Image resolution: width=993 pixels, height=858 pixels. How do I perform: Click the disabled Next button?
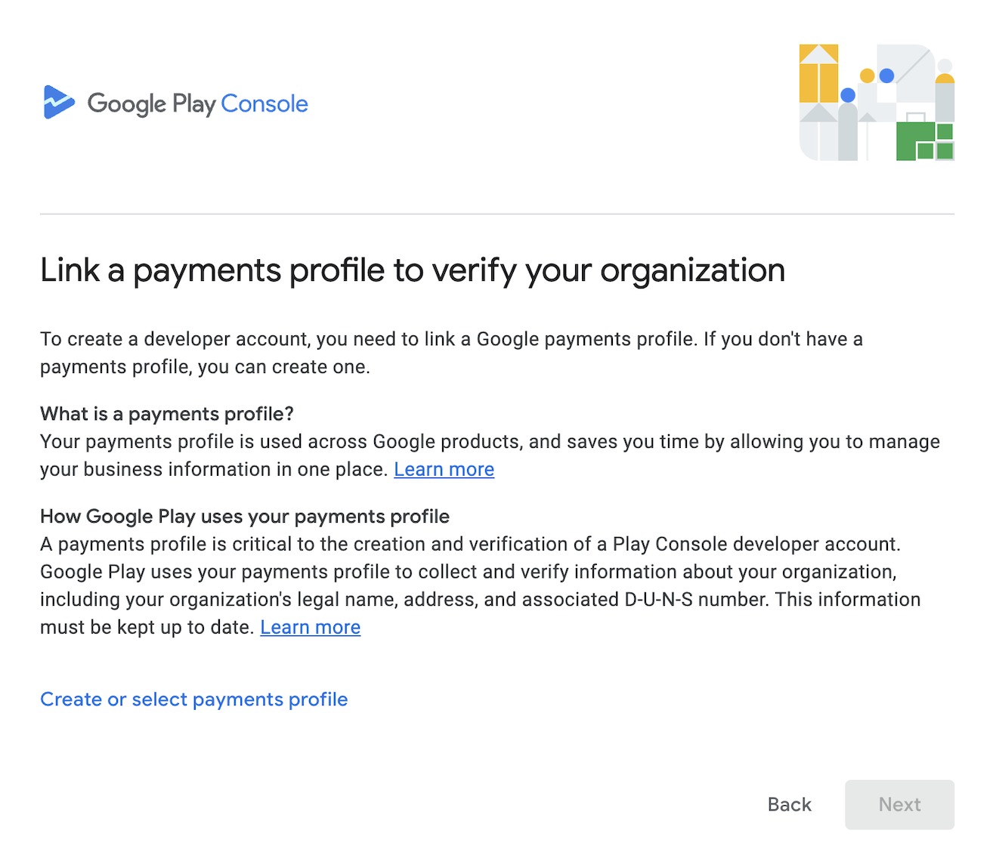tap(899, 804)
